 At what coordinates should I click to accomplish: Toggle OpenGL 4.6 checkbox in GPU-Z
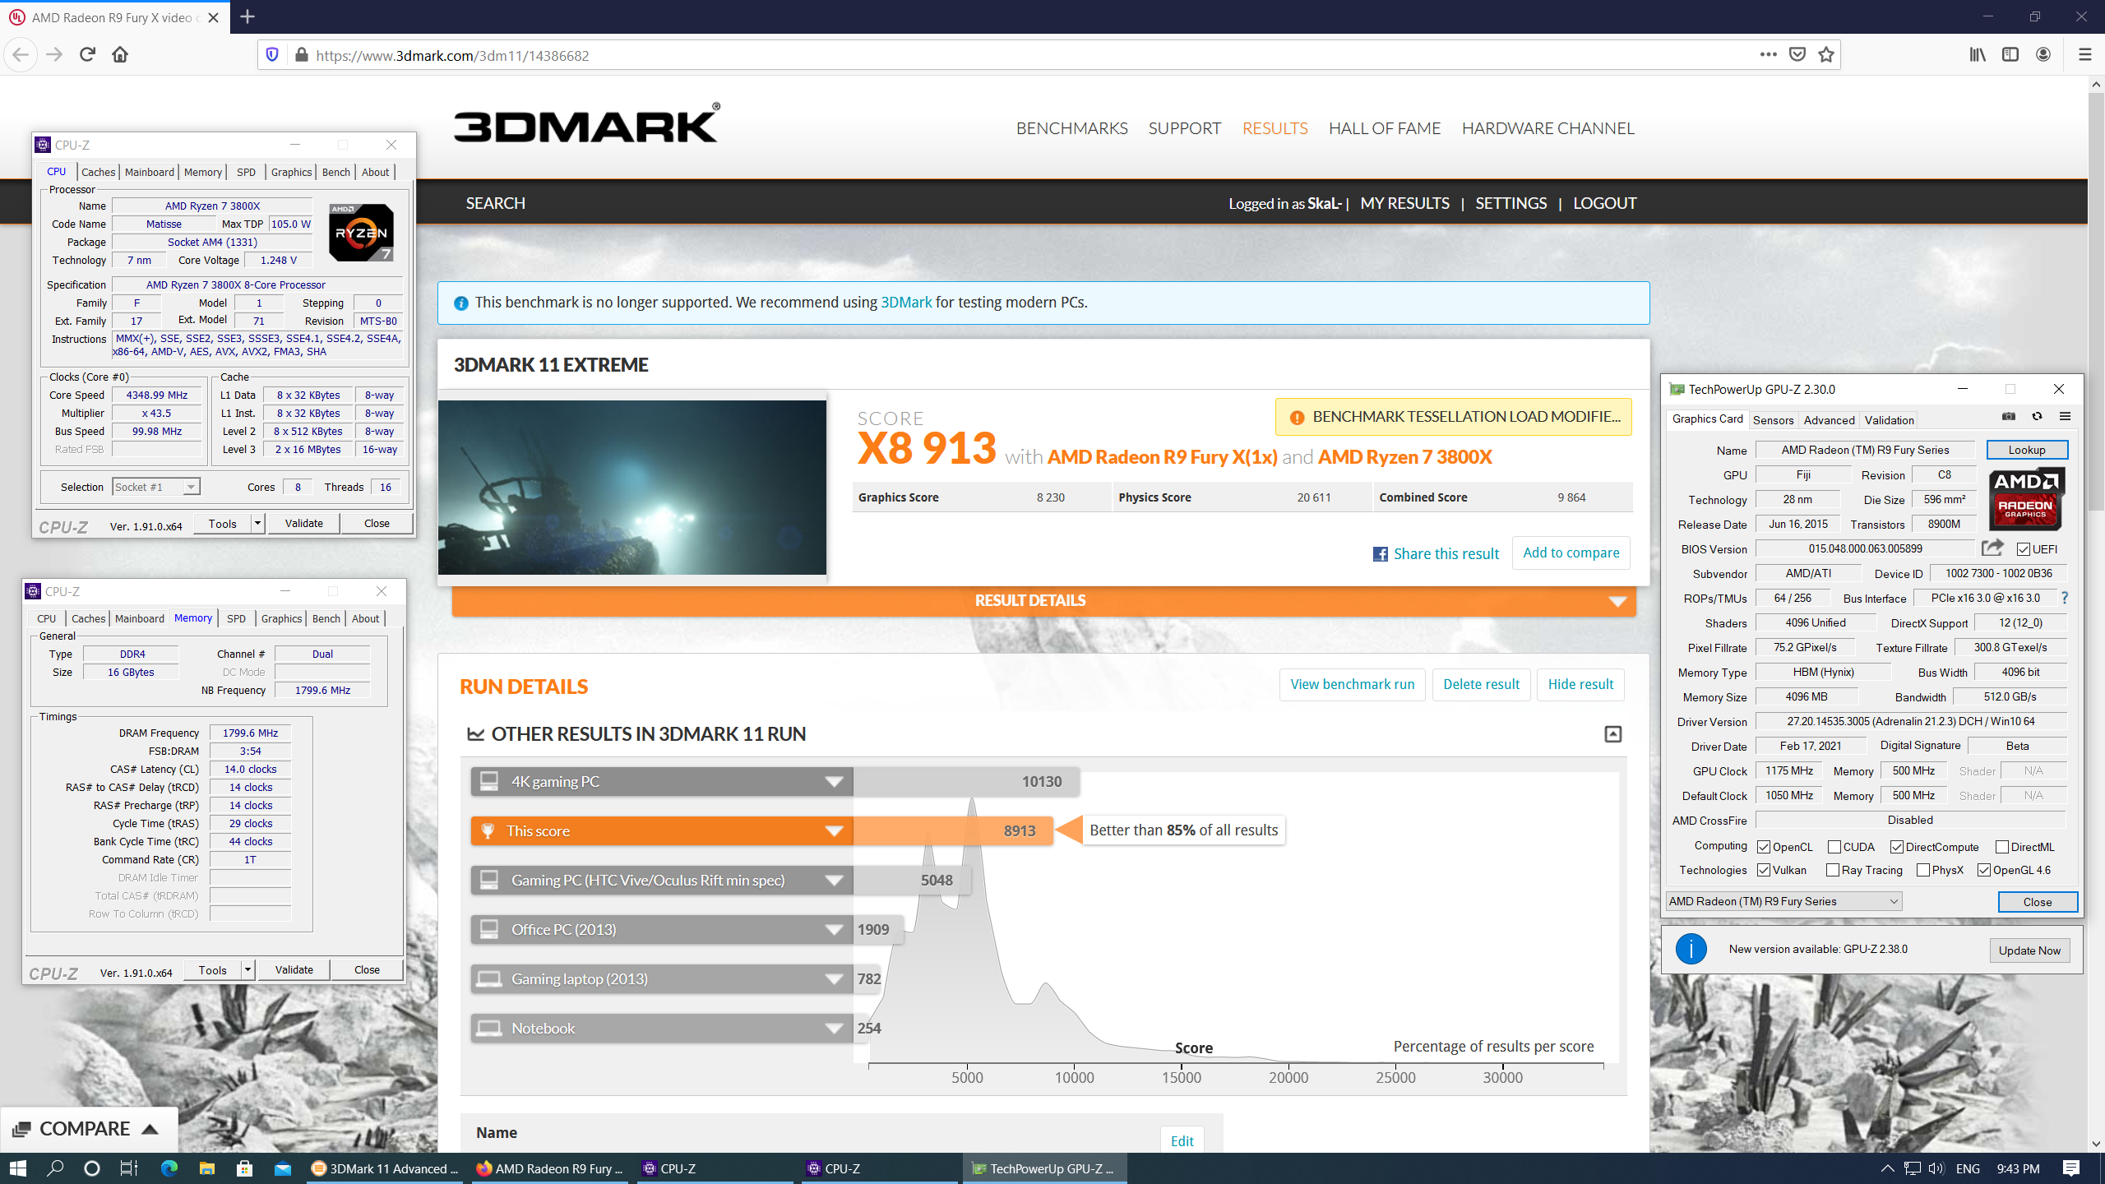tap(1984, 870)
